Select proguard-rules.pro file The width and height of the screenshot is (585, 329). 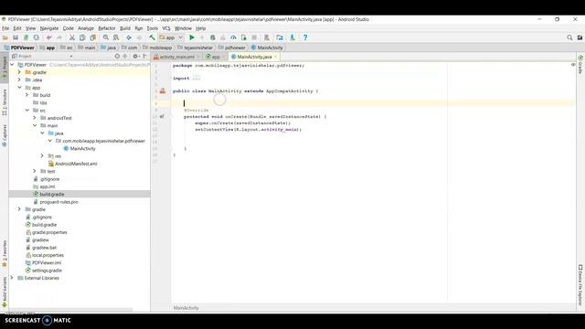pyautogui.click(x=56, y=202)
